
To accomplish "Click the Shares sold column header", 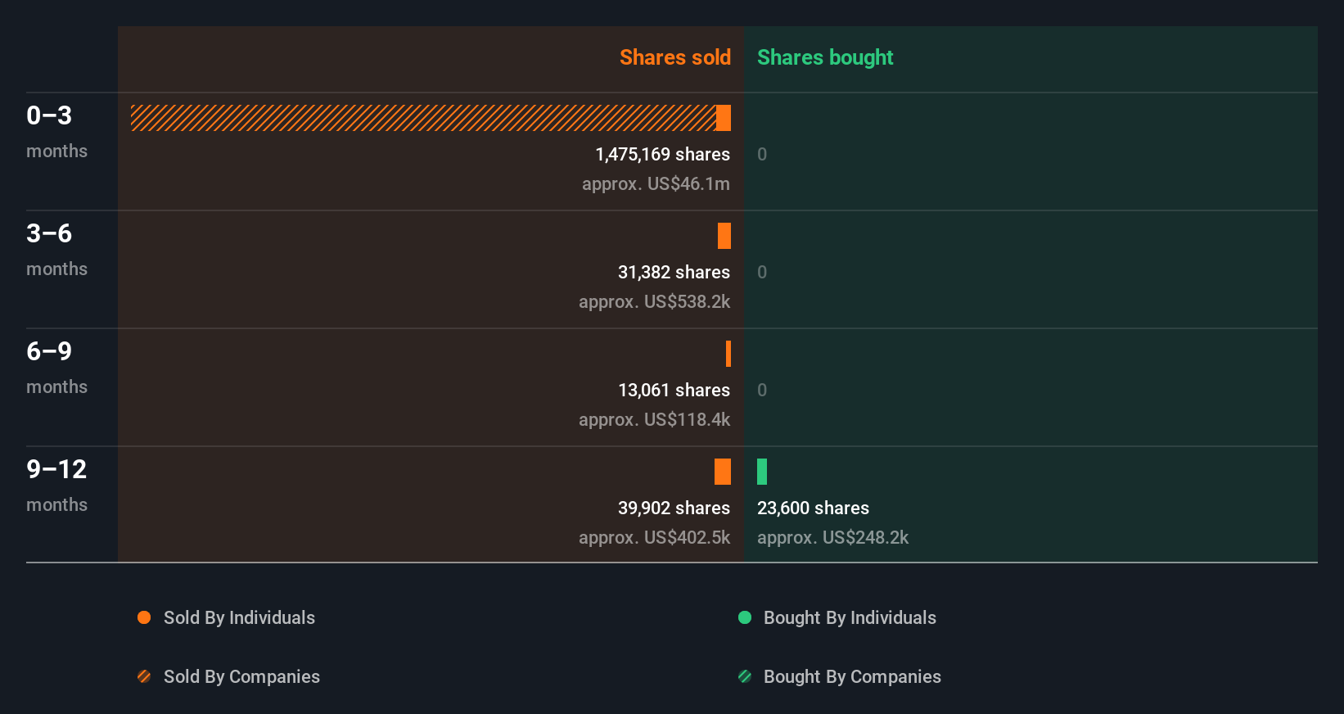I will (675, 57).
